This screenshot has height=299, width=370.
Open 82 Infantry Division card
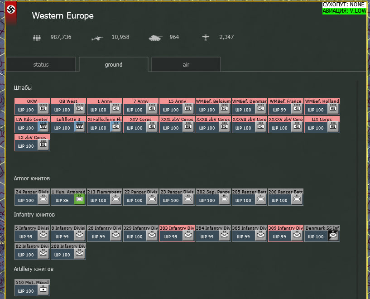pyautogui.click(x=32, y=251)
